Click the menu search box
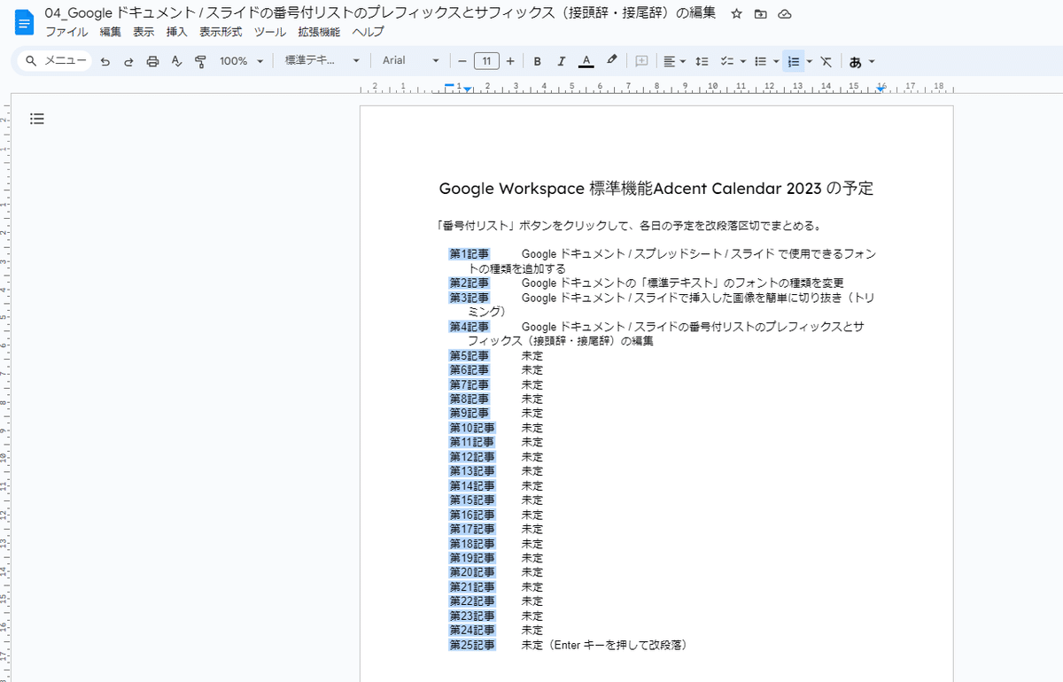1063x682 pixels. coord(56,61)
